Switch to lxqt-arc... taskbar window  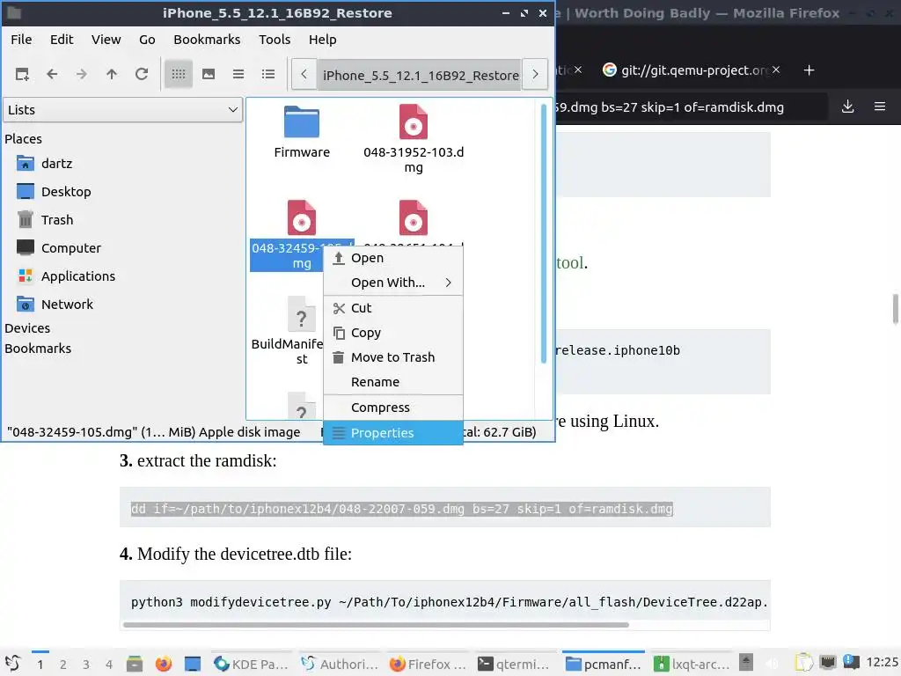[x=692, y=664]
